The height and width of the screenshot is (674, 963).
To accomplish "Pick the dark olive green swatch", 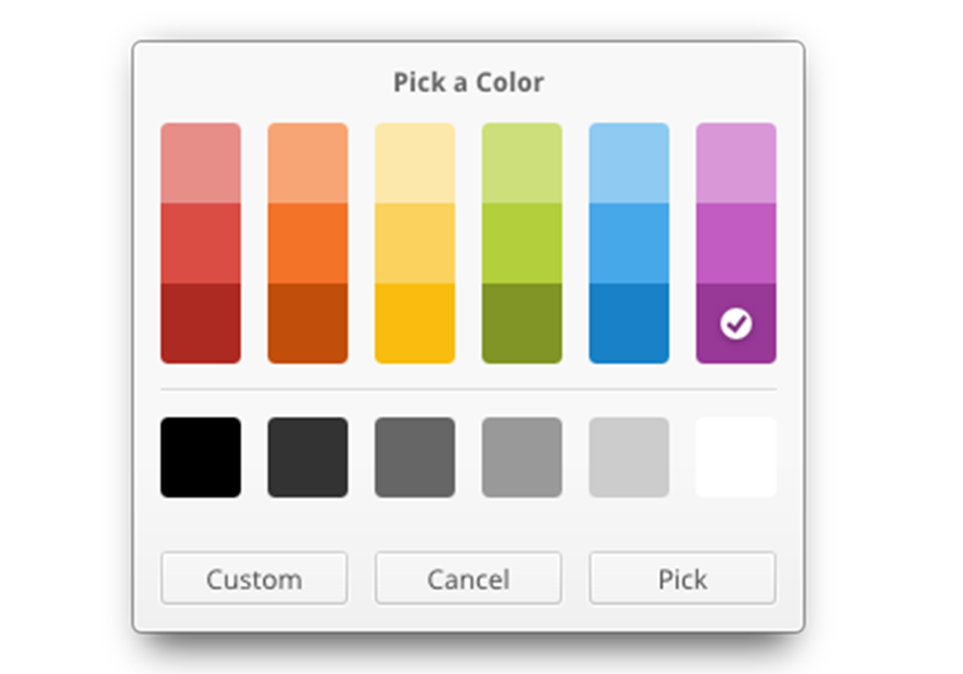I will (x=522, y=324).
